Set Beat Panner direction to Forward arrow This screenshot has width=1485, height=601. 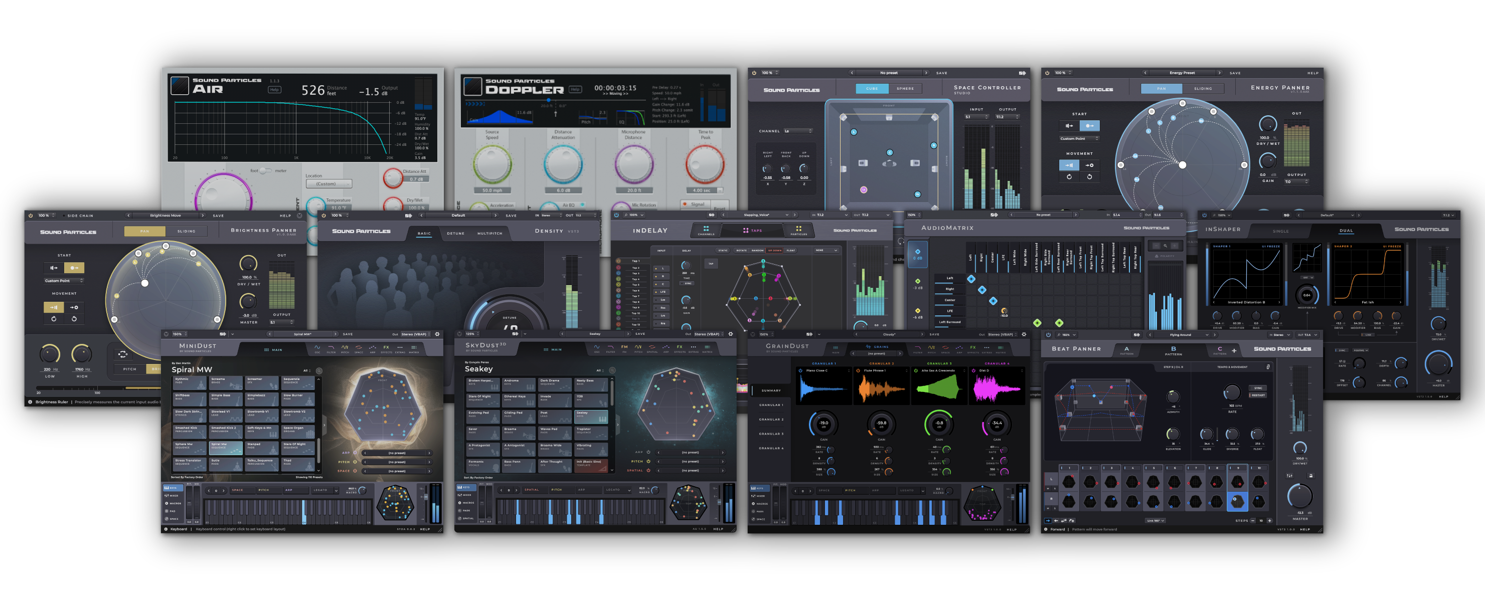coord(1048,520)
